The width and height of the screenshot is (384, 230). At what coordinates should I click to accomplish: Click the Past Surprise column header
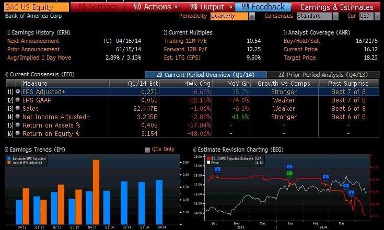pos(348,83)
